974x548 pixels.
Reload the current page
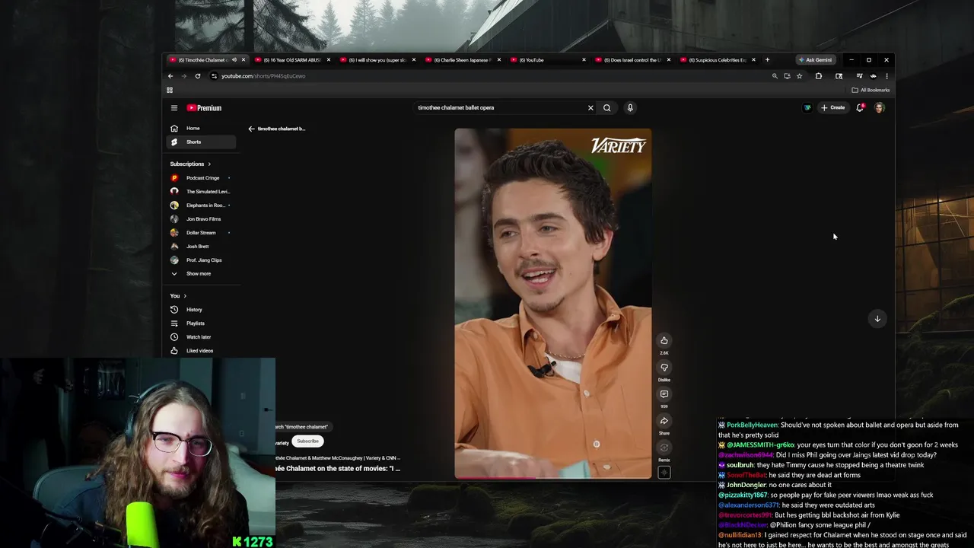point(198,76)
